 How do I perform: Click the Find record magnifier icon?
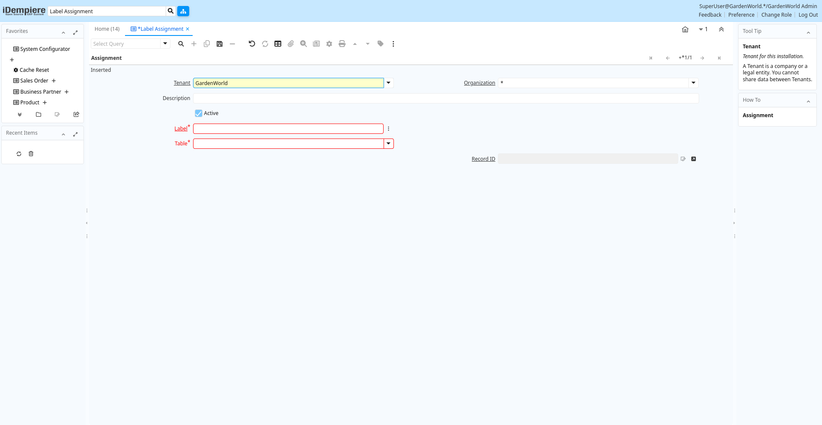(181, 44)
